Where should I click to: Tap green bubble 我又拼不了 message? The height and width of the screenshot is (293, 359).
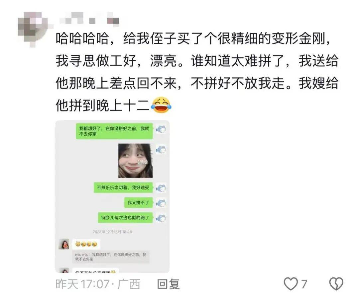[139, 203]
